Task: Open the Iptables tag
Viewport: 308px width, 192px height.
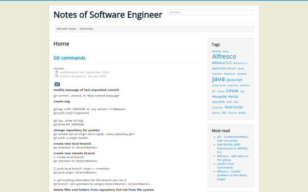Action: click(242, 74)
